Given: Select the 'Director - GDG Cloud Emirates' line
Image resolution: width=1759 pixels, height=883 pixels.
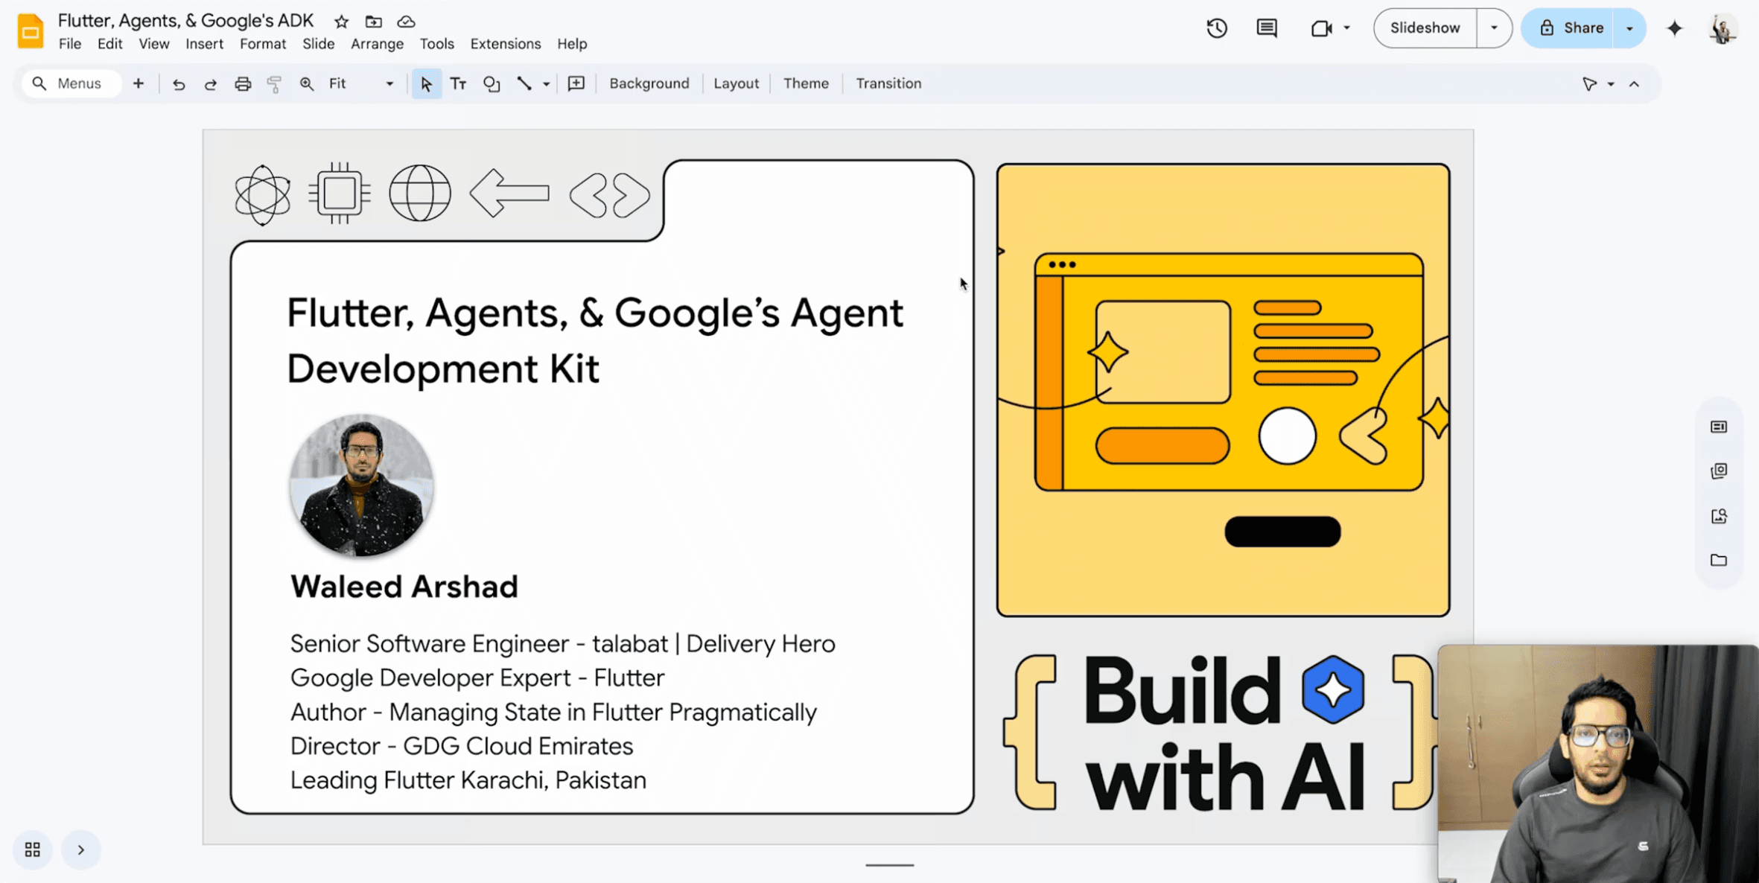Looking at the screenshot, I should [462, 746].
